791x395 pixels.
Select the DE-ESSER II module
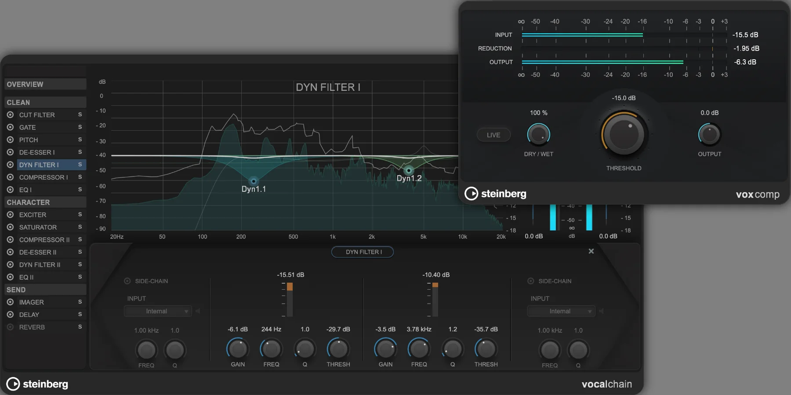38,252
